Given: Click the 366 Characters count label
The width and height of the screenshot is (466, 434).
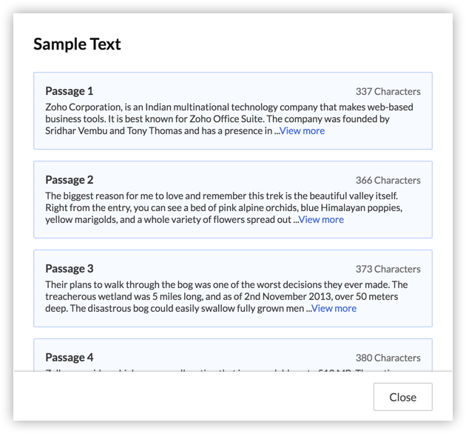Looking at the screenshot, I should tap(388, 181).
